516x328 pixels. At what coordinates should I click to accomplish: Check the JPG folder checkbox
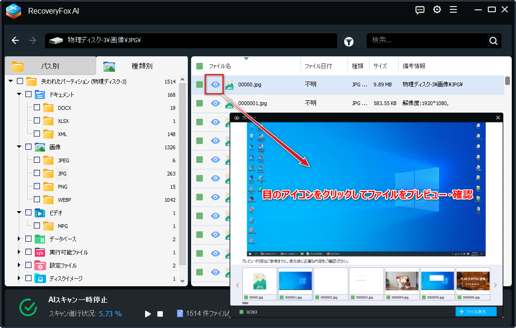point(37,173)
